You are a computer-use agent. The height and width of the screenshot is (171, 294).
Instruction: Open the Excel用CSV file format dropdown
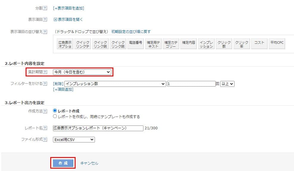click(74, 139)
